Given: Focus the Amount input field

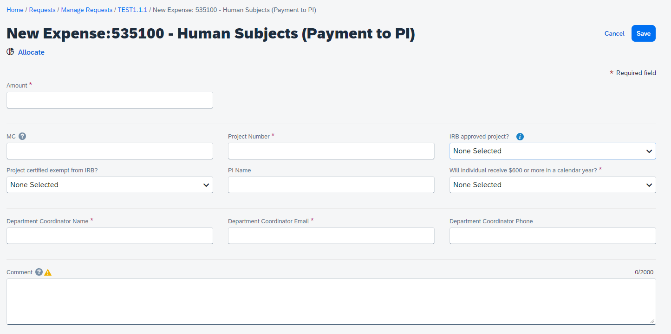Looking at the screenshot, I should click(x=110, y=100).
